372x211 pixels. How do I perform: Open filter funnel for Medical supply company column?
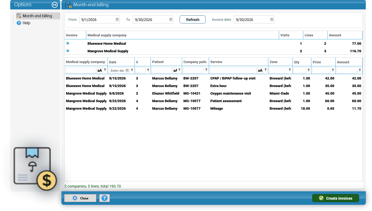[x=105, y=70]
